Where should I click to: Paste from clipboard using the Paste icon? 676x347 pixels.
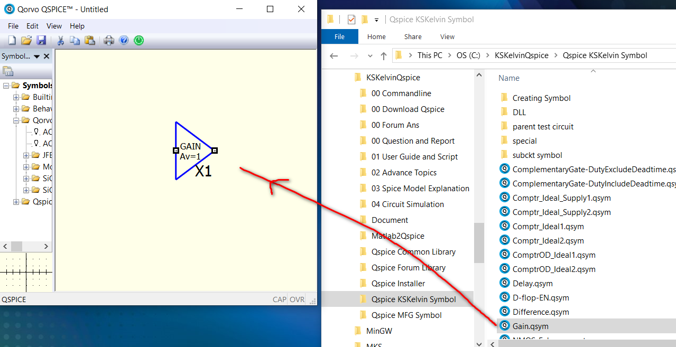(x=89, y=40)
